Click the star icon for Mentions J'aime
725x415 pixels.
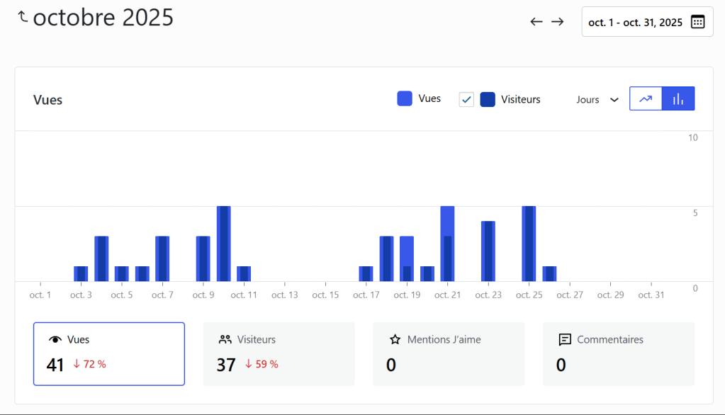point(395,340)
